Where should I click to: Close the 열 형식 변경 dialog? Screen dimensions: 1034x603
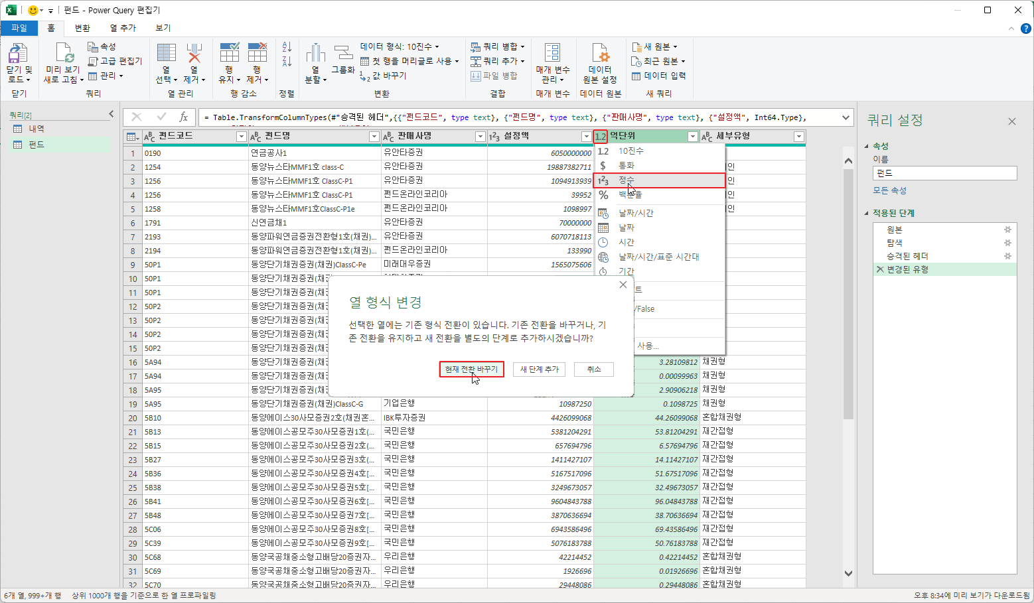tap(623, 285)
